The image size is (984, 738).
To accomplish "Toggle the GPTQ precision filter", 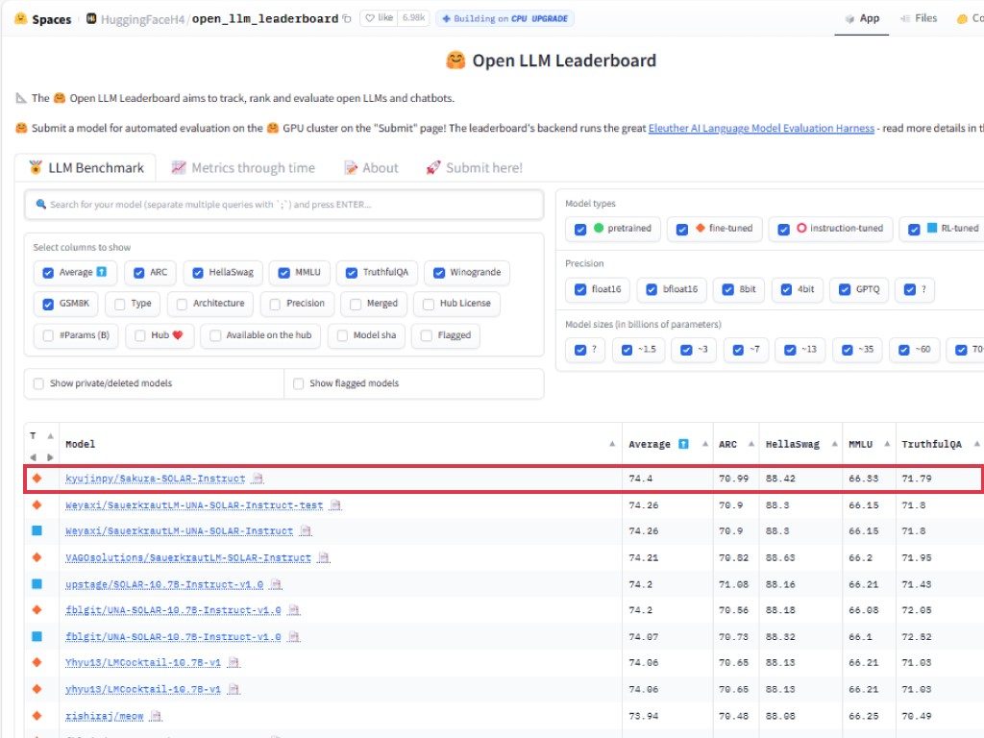I will [x=845, y=289].
